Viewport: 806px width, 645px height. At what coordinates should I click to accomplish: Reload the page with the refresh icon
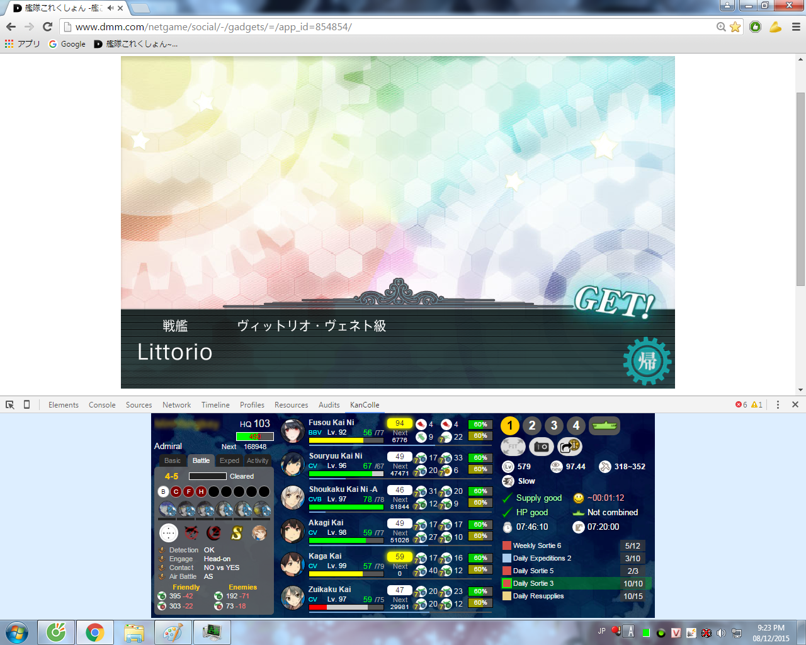[47, 26]
